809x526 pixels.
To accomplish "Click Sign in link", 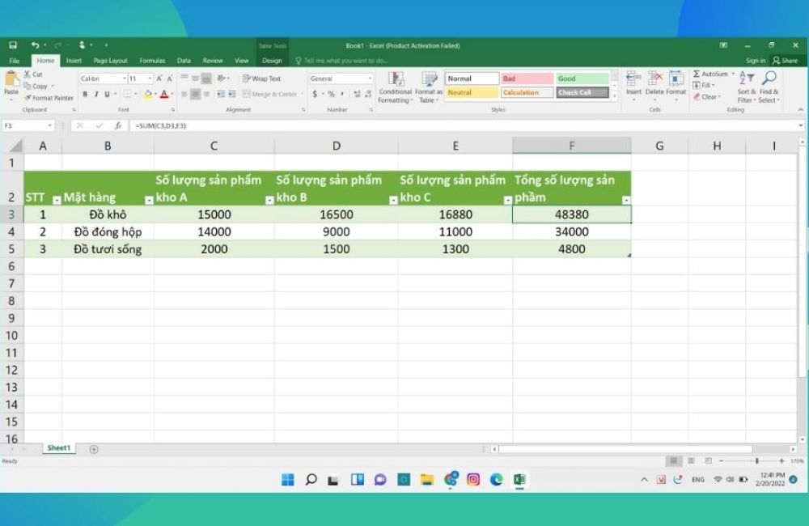I will coord(756,61).
